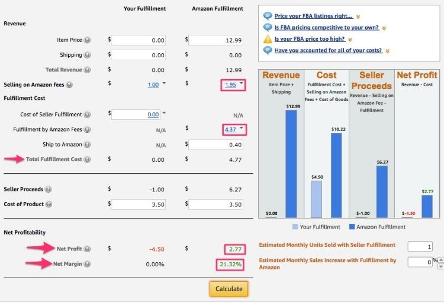Click help icon next to Net Margin
This screenshot has height=303, width=444.
[88, 264]
